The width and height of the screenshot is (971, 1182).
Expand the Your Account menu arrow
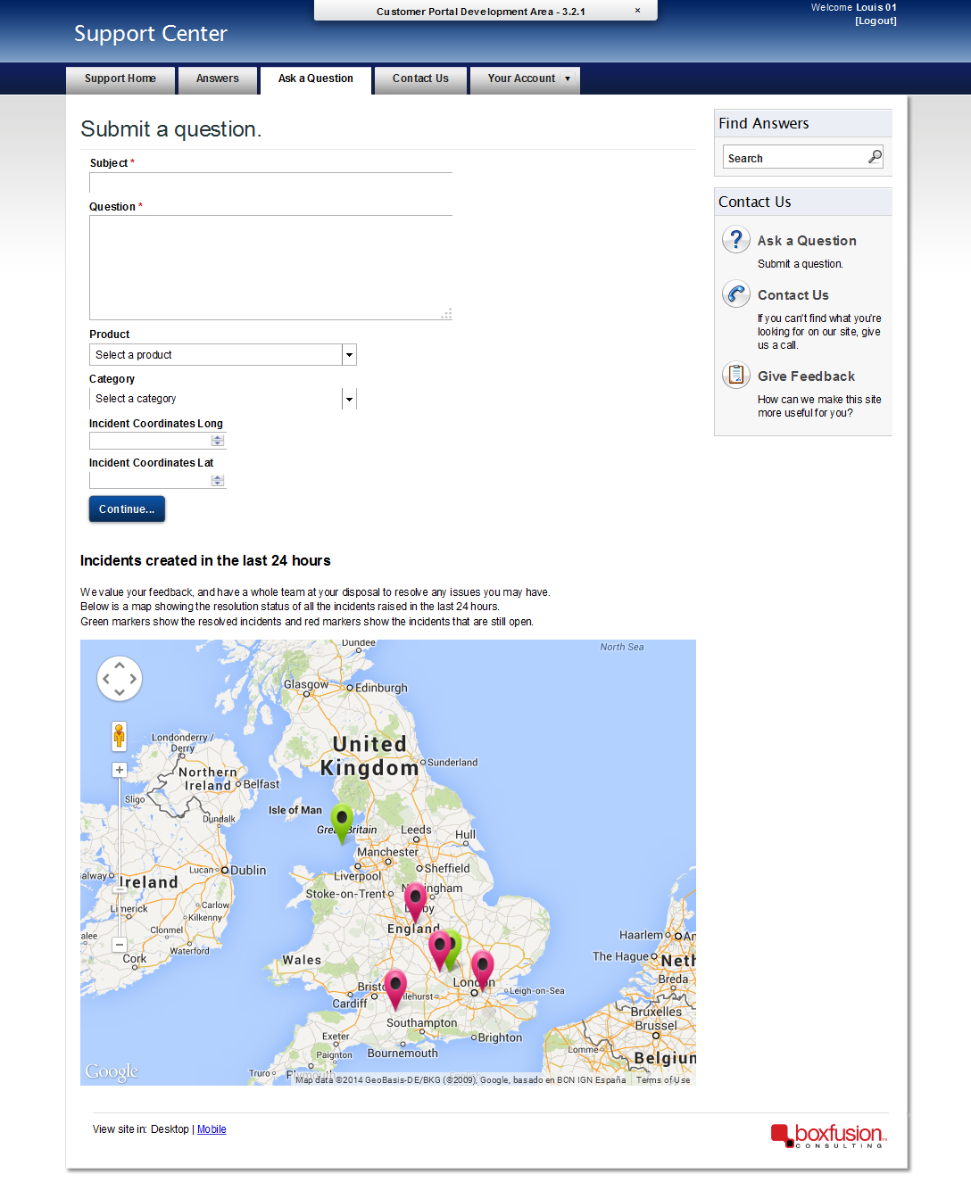[x=568, y=79]
